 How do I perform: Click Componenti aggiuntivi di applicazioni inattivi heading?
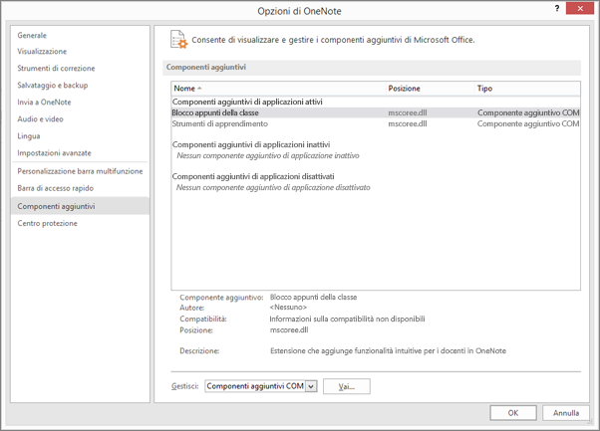coord(251,144)
